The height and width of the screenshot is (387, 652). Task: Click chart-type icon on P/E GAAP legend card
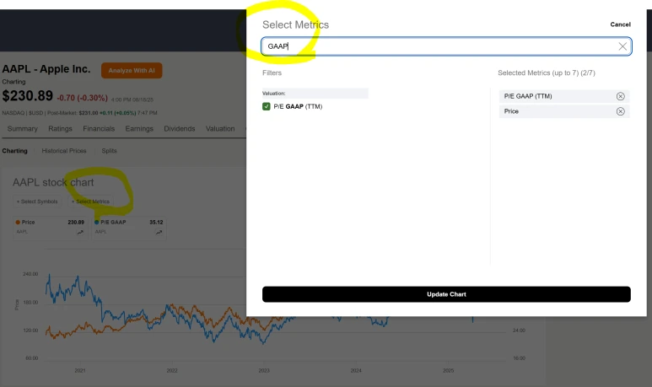pos(159,232)
